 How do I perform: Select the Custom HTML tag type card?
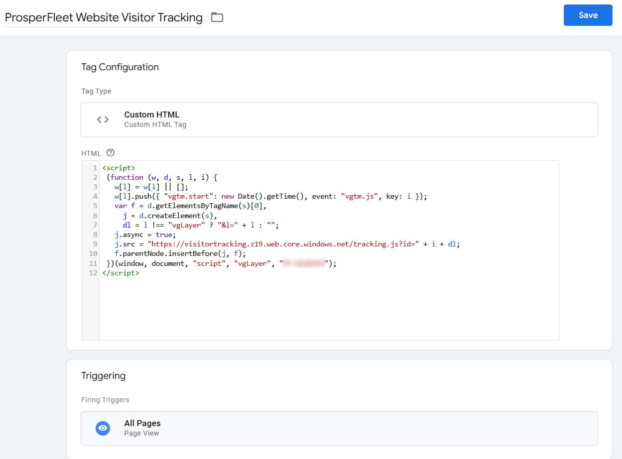(x=339, y=119)
